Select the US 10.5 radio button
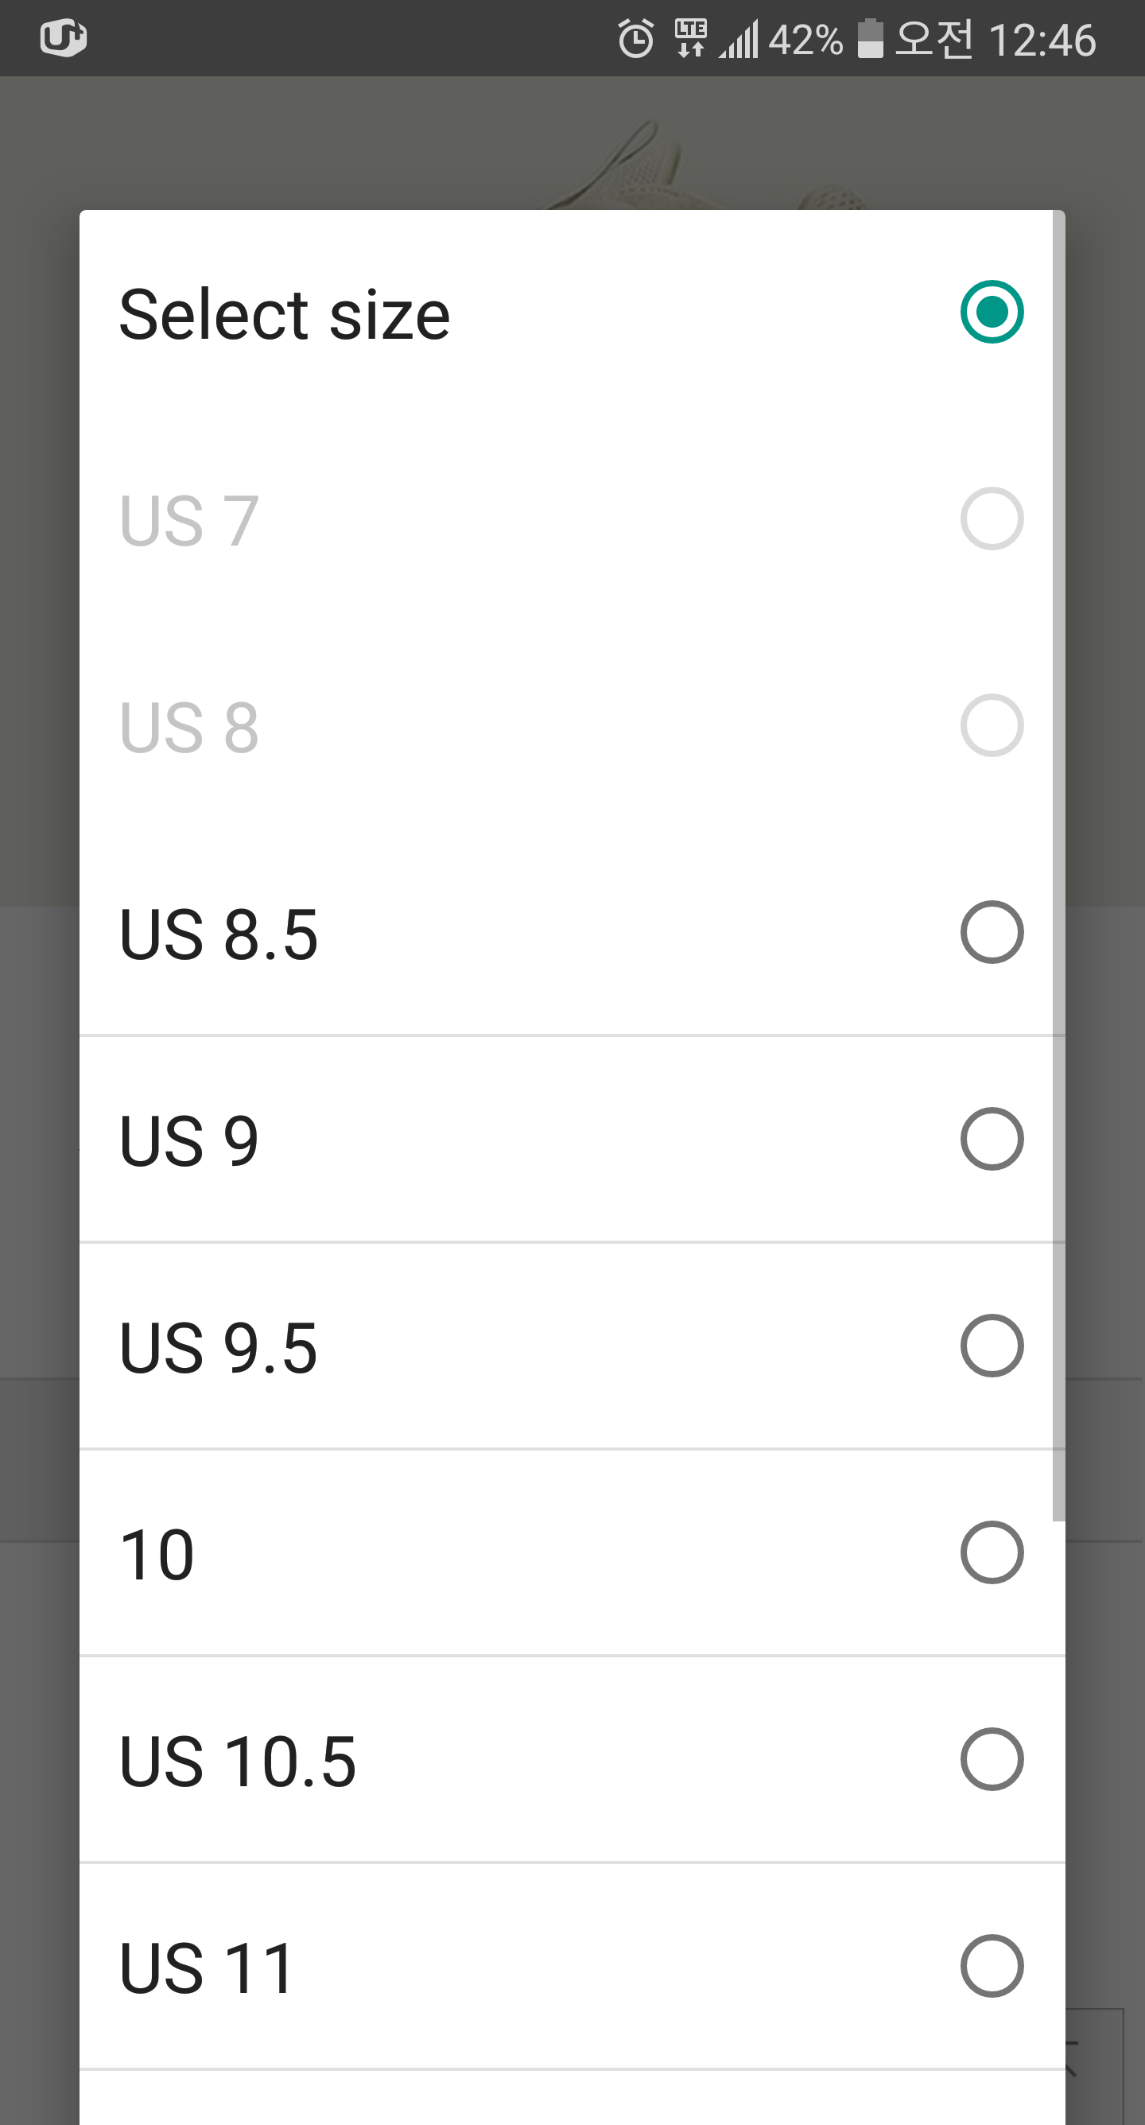This screenshot has width=1145, height=2125. (x=992, y=1759)
